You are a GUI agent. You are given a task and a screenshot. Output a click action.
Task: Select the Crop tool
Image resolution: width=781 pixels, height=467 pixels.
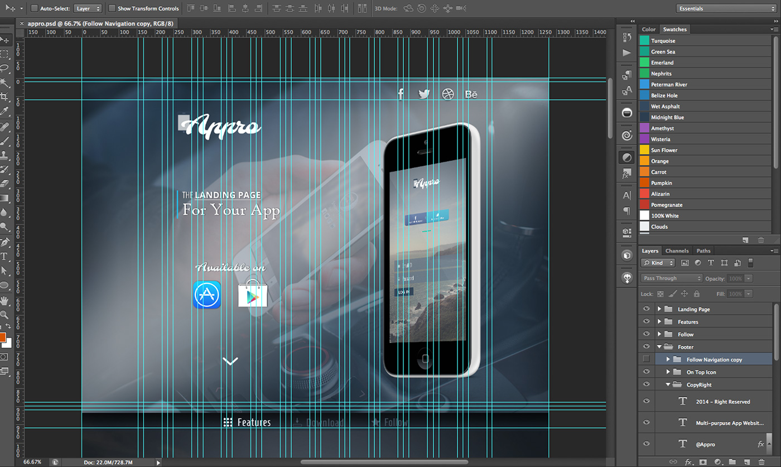click(4, 97)
